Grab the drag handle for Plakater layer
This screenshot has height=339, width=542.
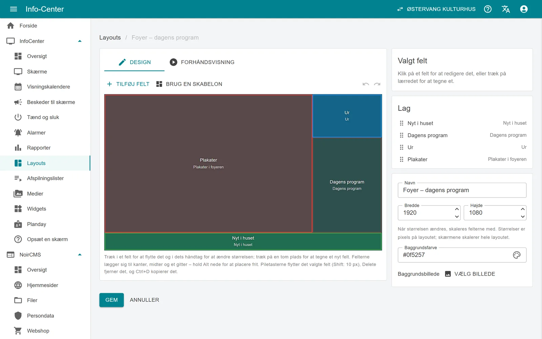(401, 159)
